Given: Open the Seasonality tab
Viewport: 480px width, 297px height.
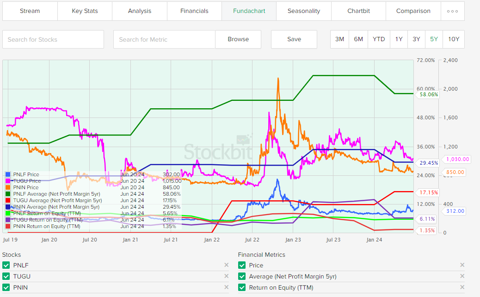Looking at the screenshot, I should (303, 11).
